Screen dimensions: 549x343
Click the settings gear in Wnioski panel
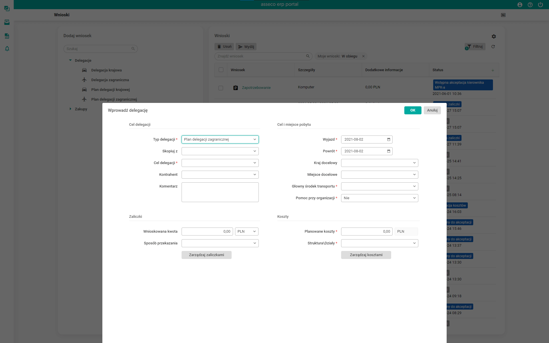(x=494, y=37)
